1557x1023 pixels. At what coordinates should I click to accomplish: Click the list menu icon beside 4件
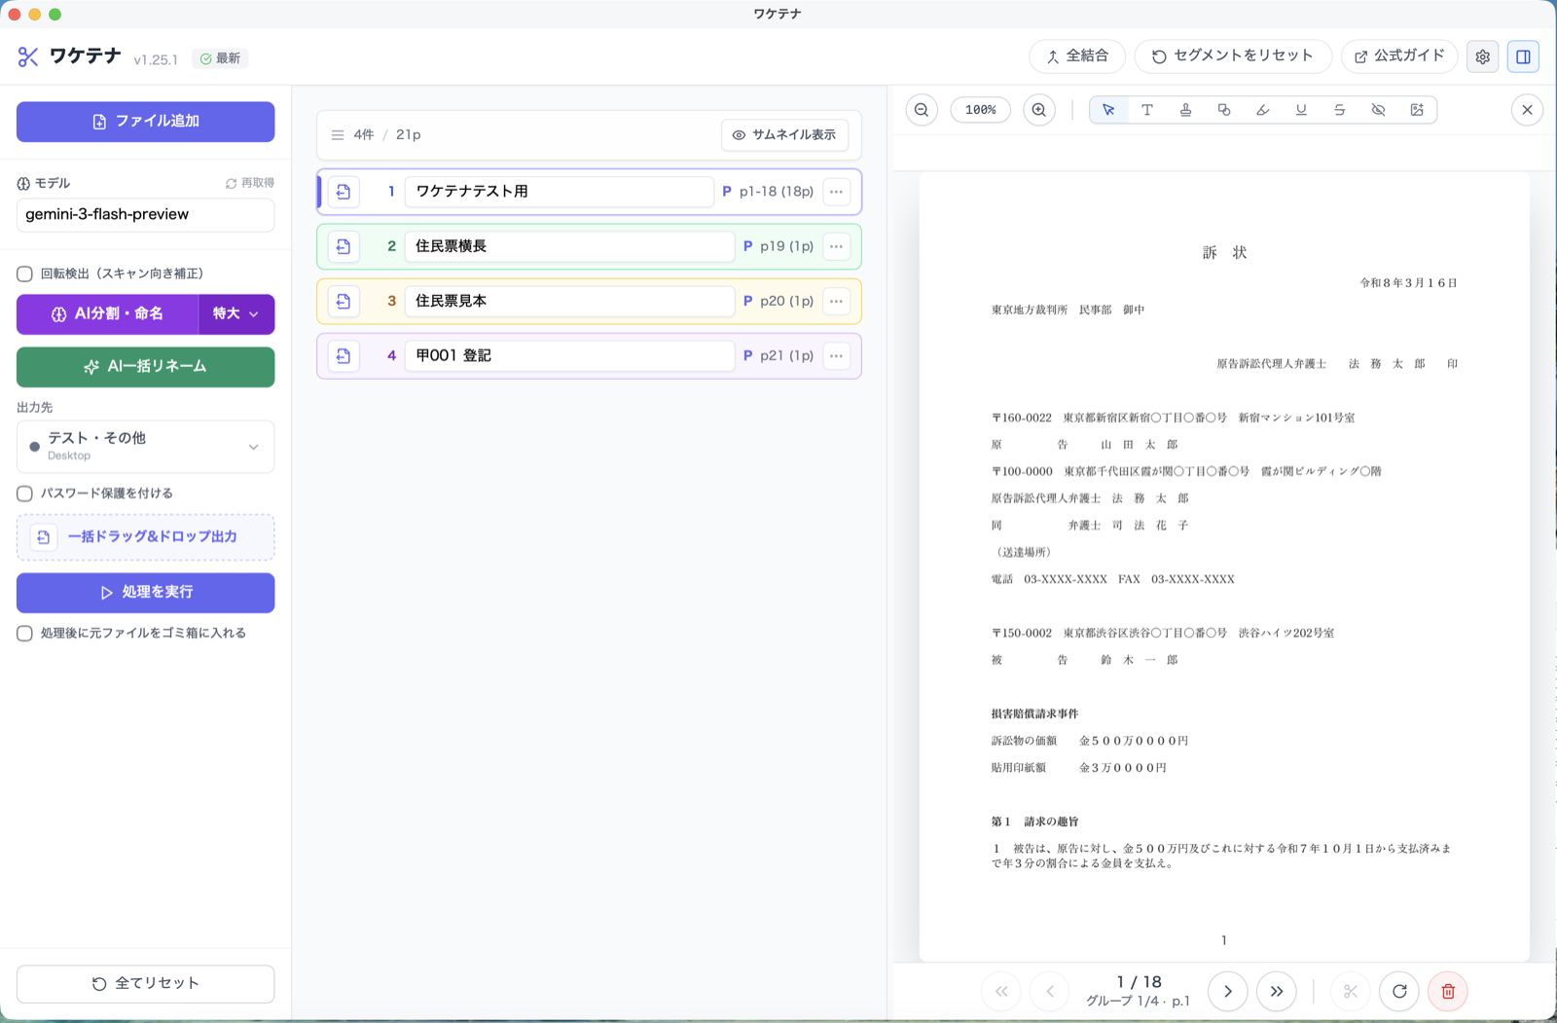point(338,135)
